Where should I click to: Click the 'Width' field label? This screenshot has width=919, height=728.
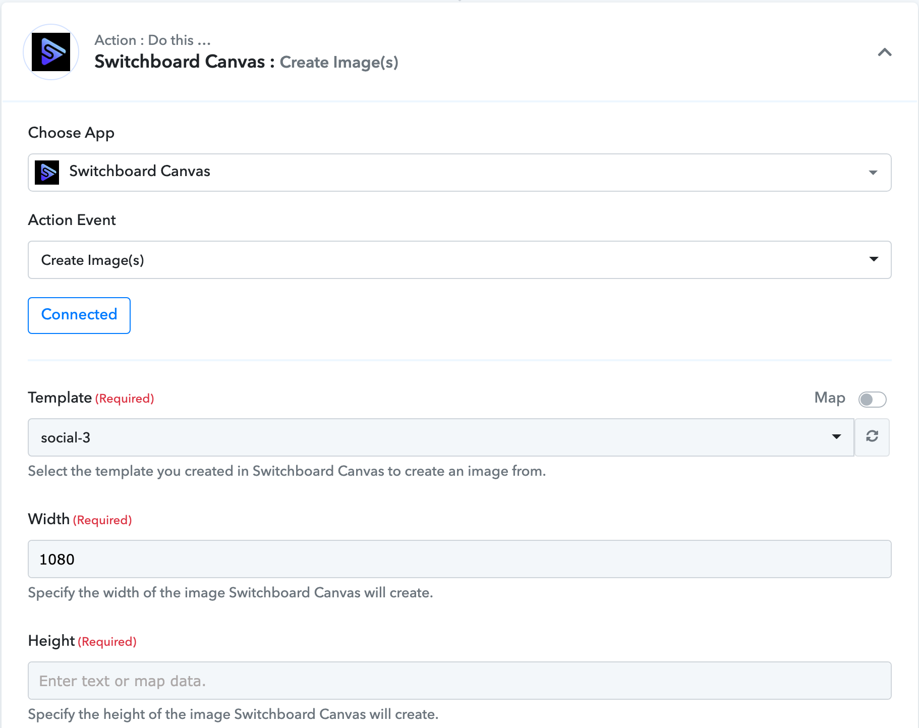point(49,519)
